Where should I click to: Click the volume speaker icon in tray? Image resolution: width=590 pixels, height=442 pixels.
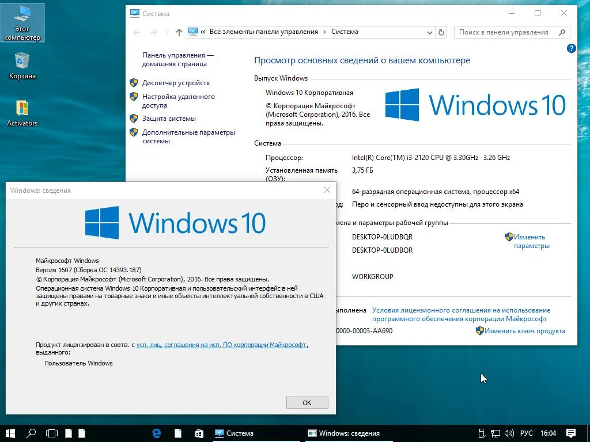[x=509, y=433]
